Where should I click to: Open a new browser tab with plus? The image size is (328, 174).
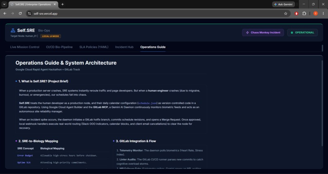click(62, 4)
